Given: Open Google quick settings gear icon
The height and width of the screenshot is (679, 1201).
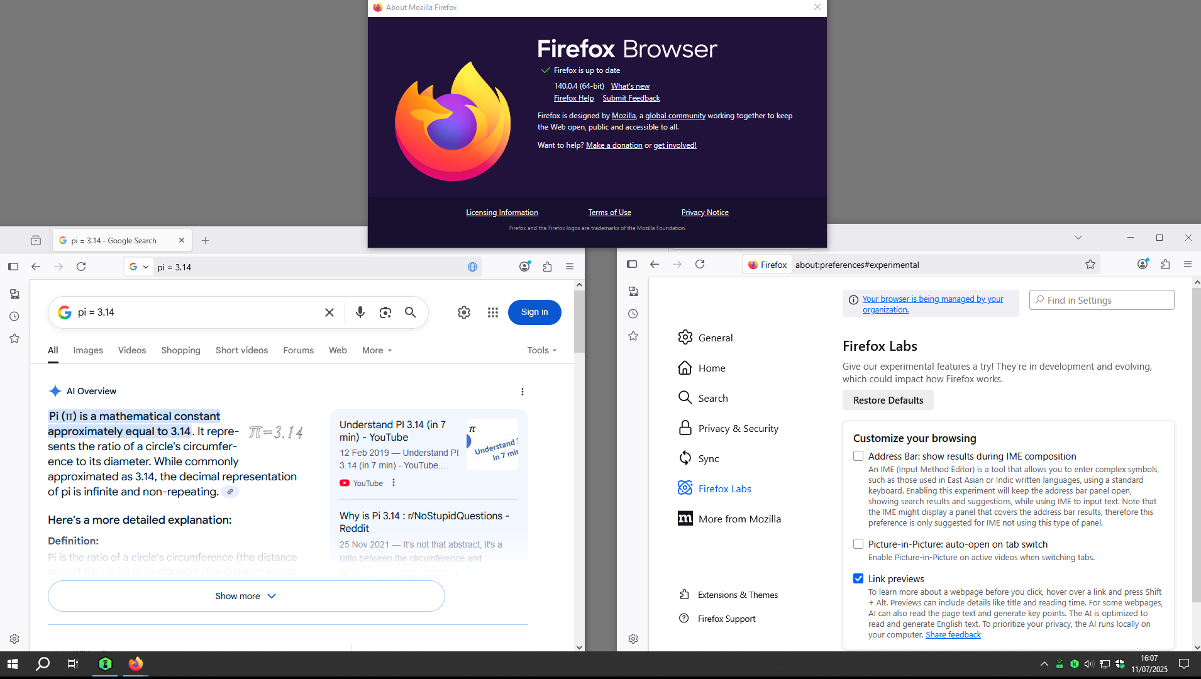Looking at the screenshot, I should pyautogui.click(x=464, y=312).
